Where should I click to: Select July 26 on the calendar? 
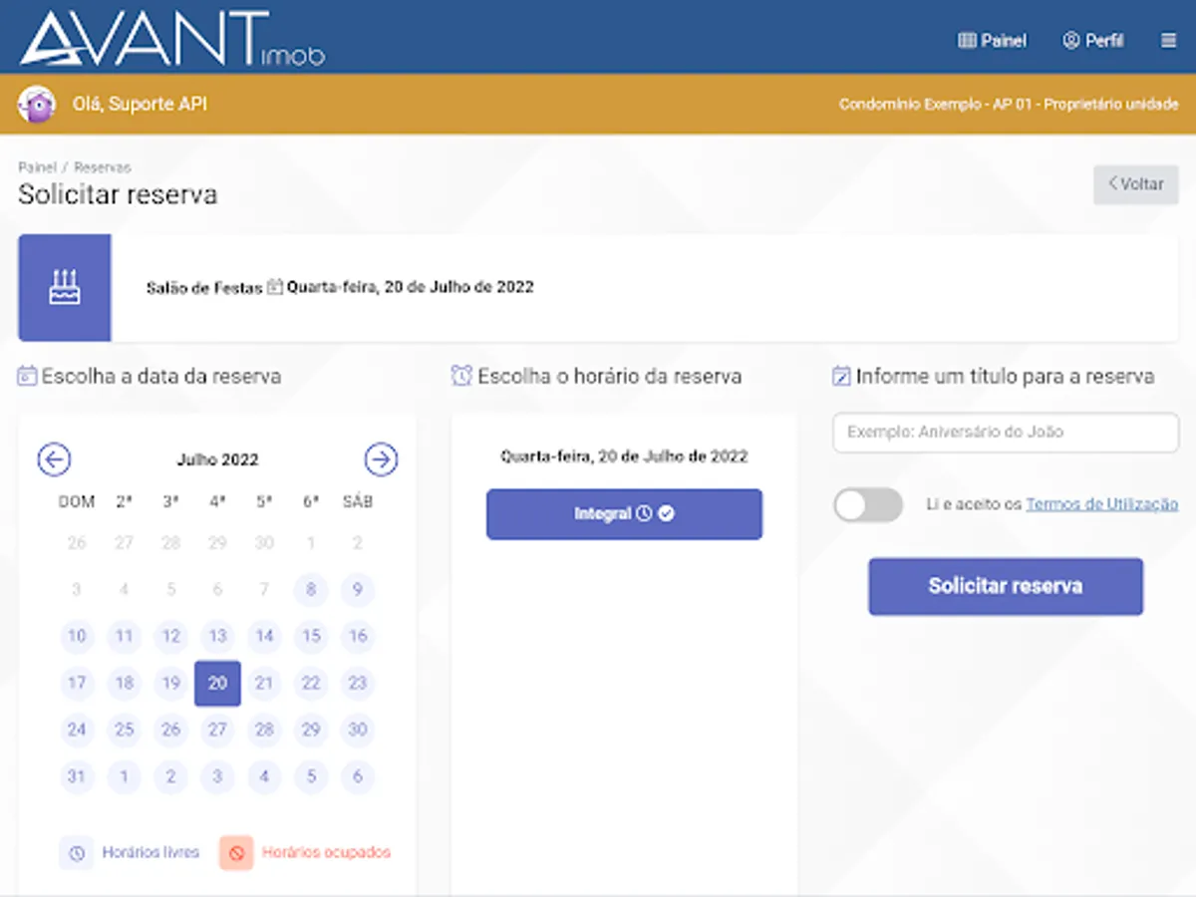click(170, 730)
